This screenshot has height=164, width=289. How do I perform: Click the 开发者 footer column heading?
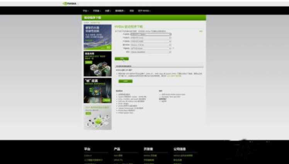pyautogui.click(x=148, y=149)
